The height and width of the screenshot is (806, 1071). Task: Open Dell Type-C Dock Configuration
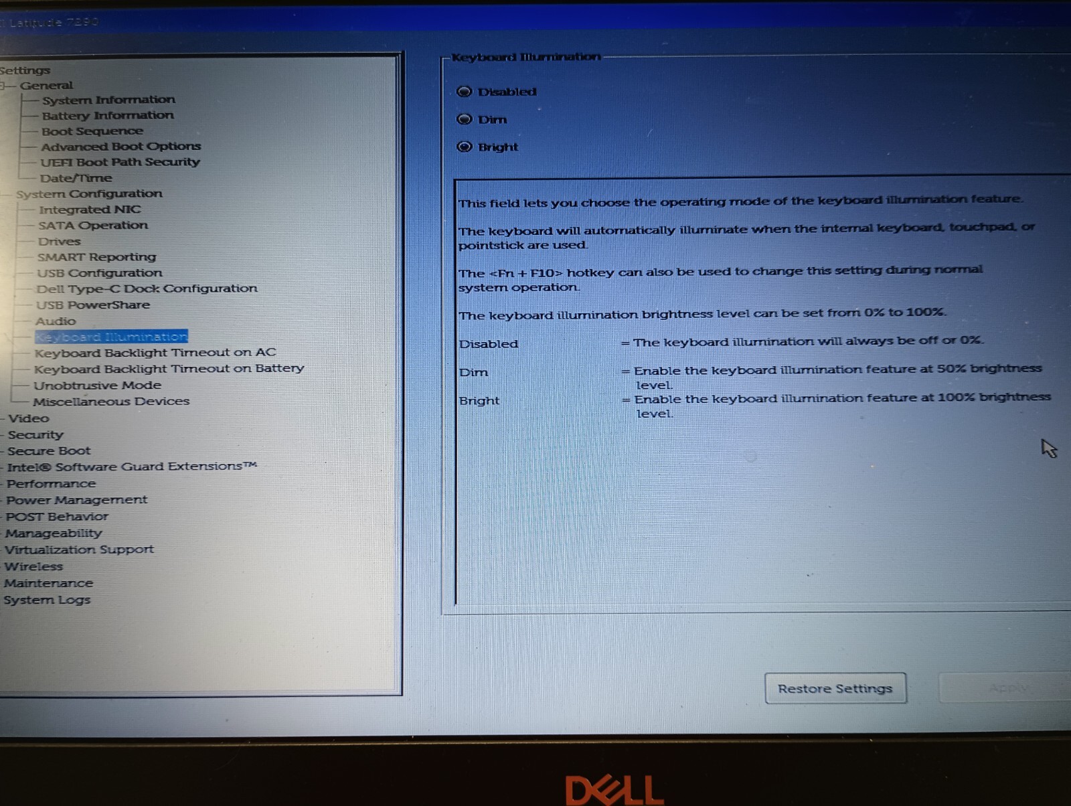[x=147, y=289]
